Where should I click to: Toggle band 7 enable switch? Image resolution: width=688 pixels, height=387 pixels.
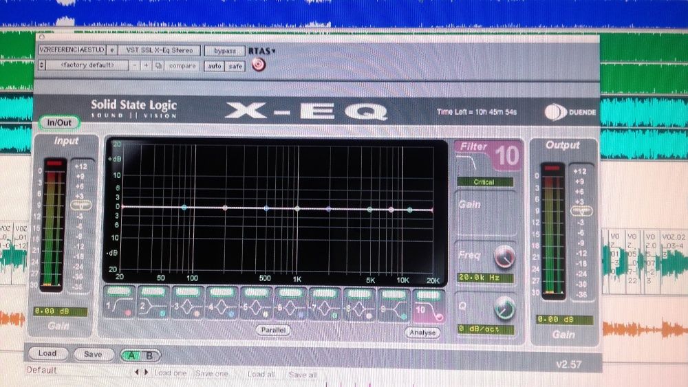[324, 294]
